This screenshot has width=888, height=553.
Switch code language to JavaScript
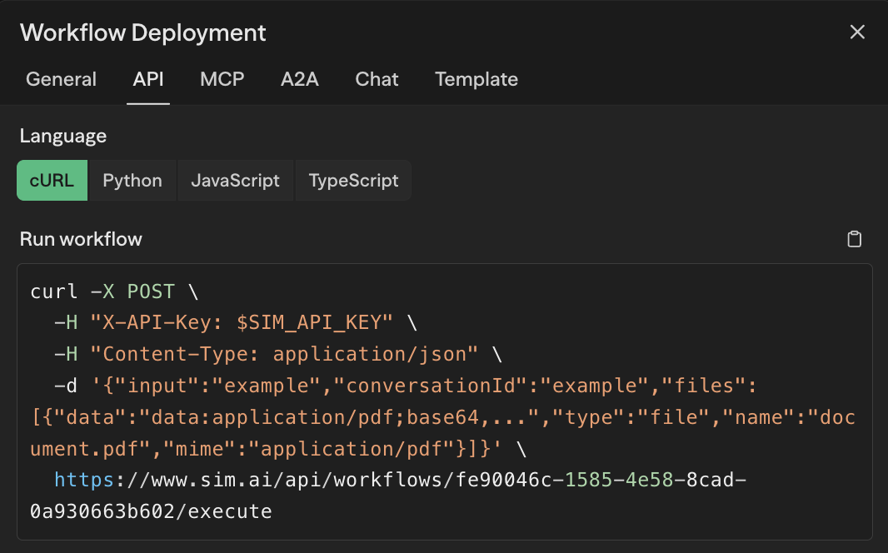pos(236,181)
